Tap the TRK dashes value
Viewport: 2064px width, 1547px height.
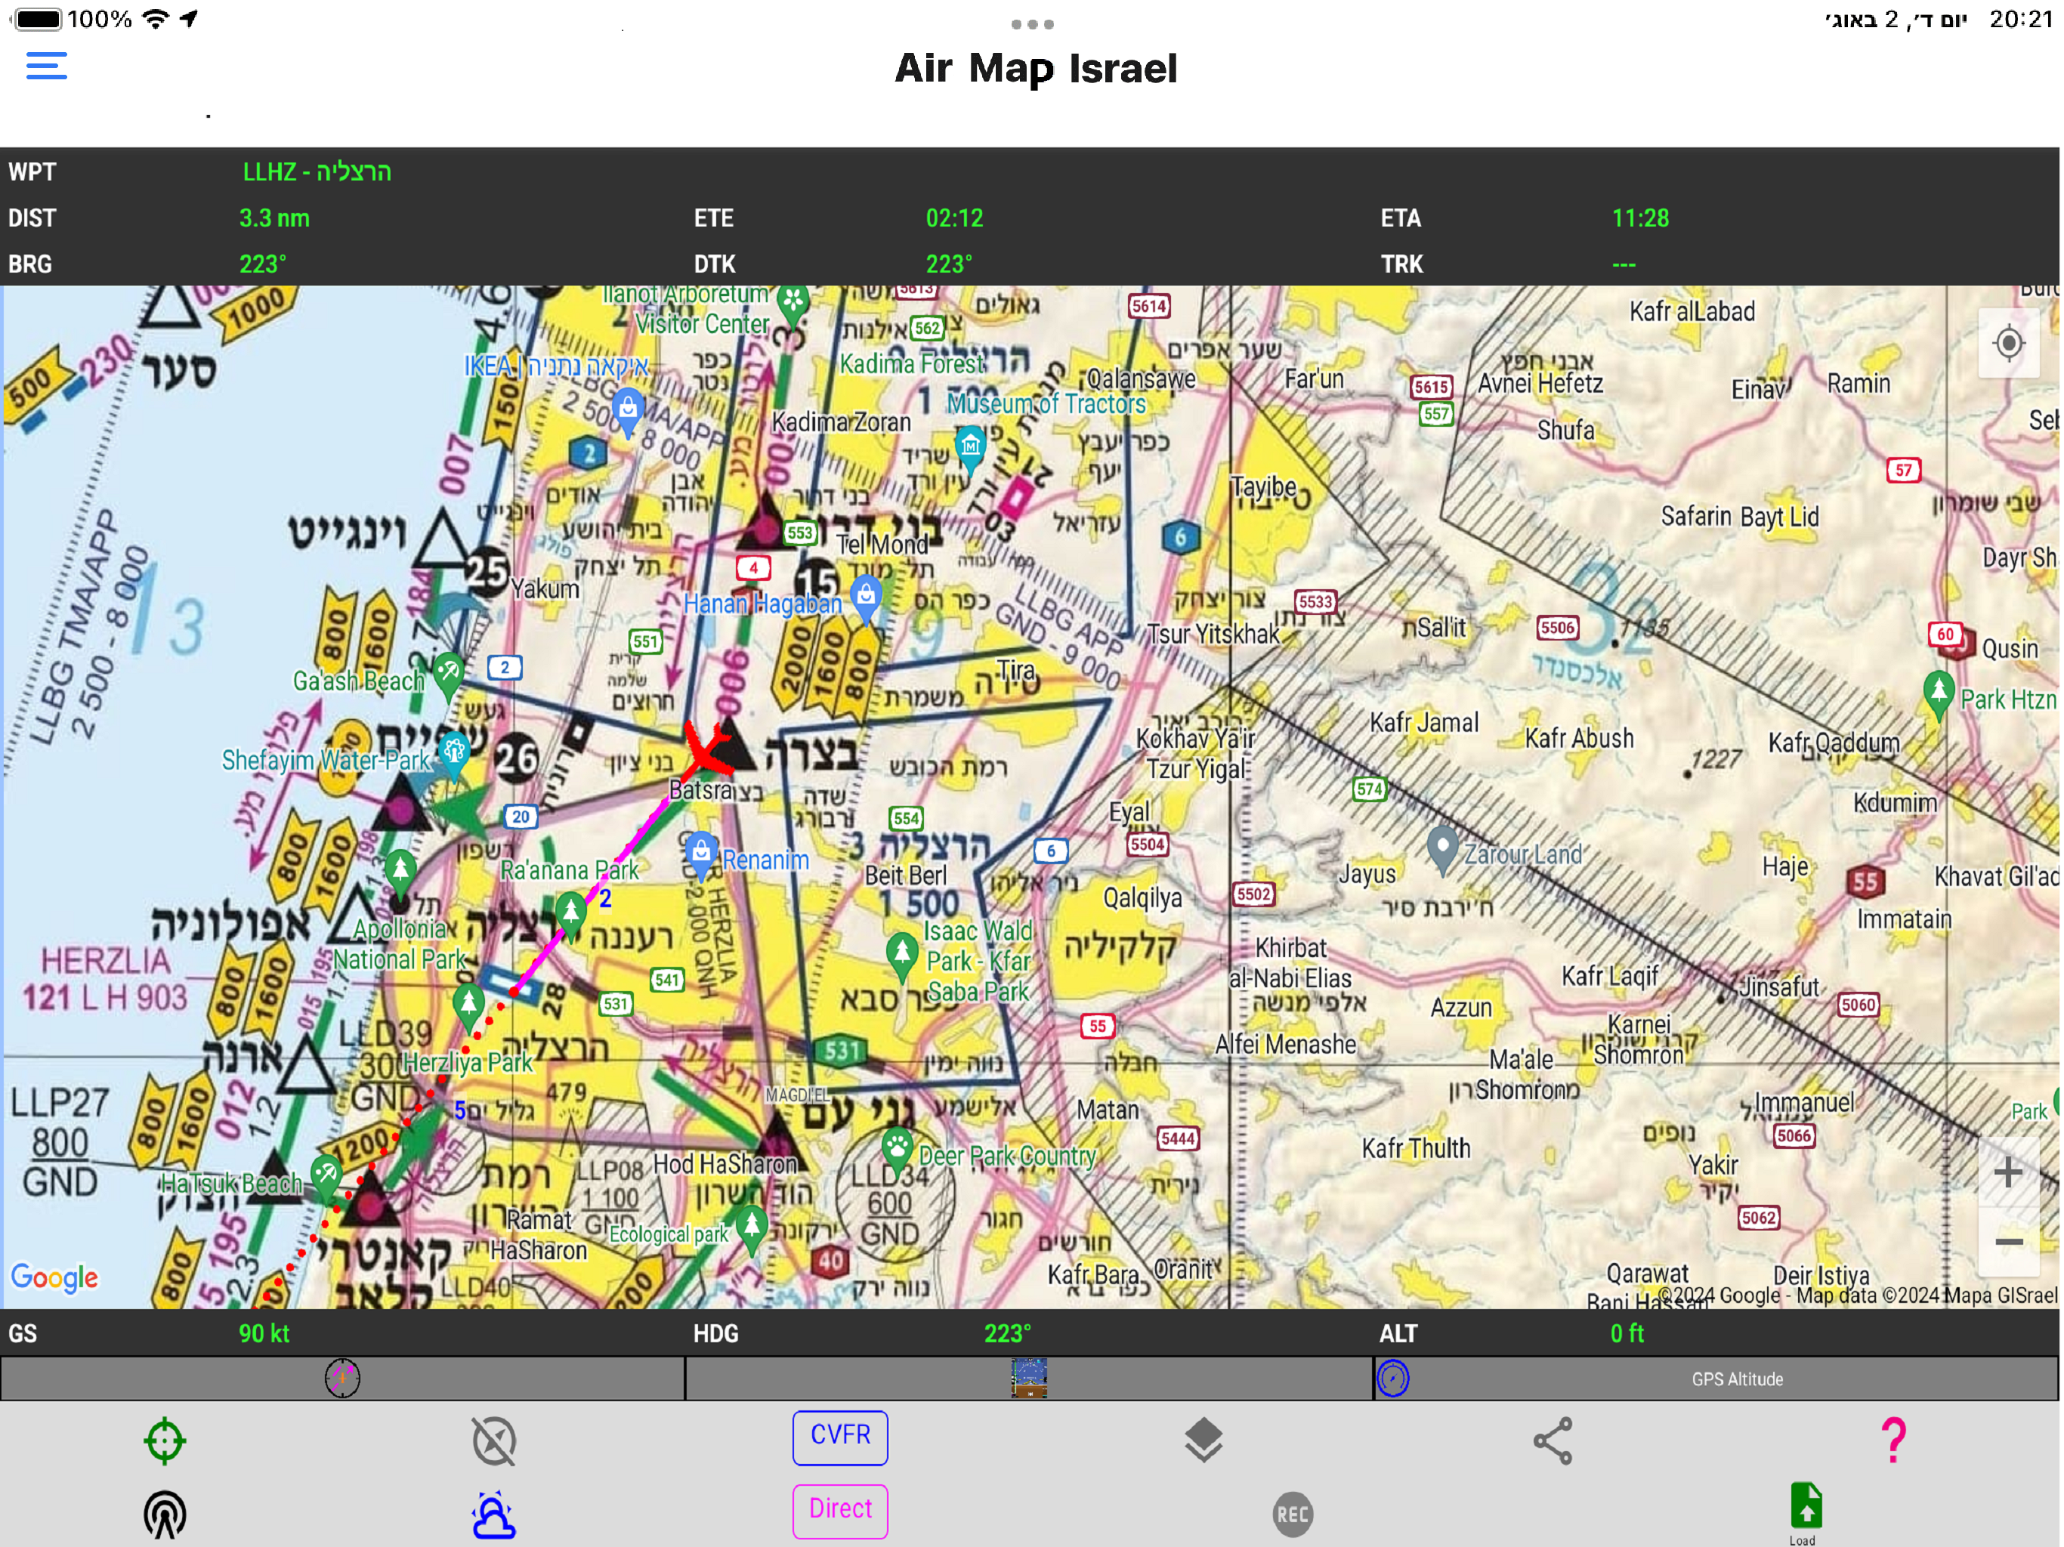pos(1624,264)
